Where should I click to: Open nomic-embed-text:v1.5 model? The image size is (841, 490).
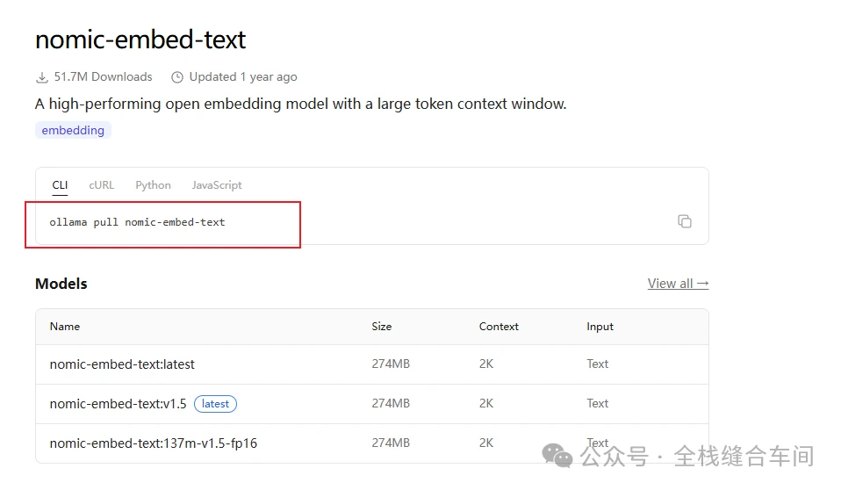(x=118, y=404)
